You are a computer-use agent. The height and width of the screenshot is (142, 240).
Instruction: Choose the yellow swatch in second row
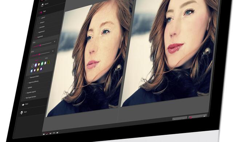pyautogui.click(x=38, y=70)
